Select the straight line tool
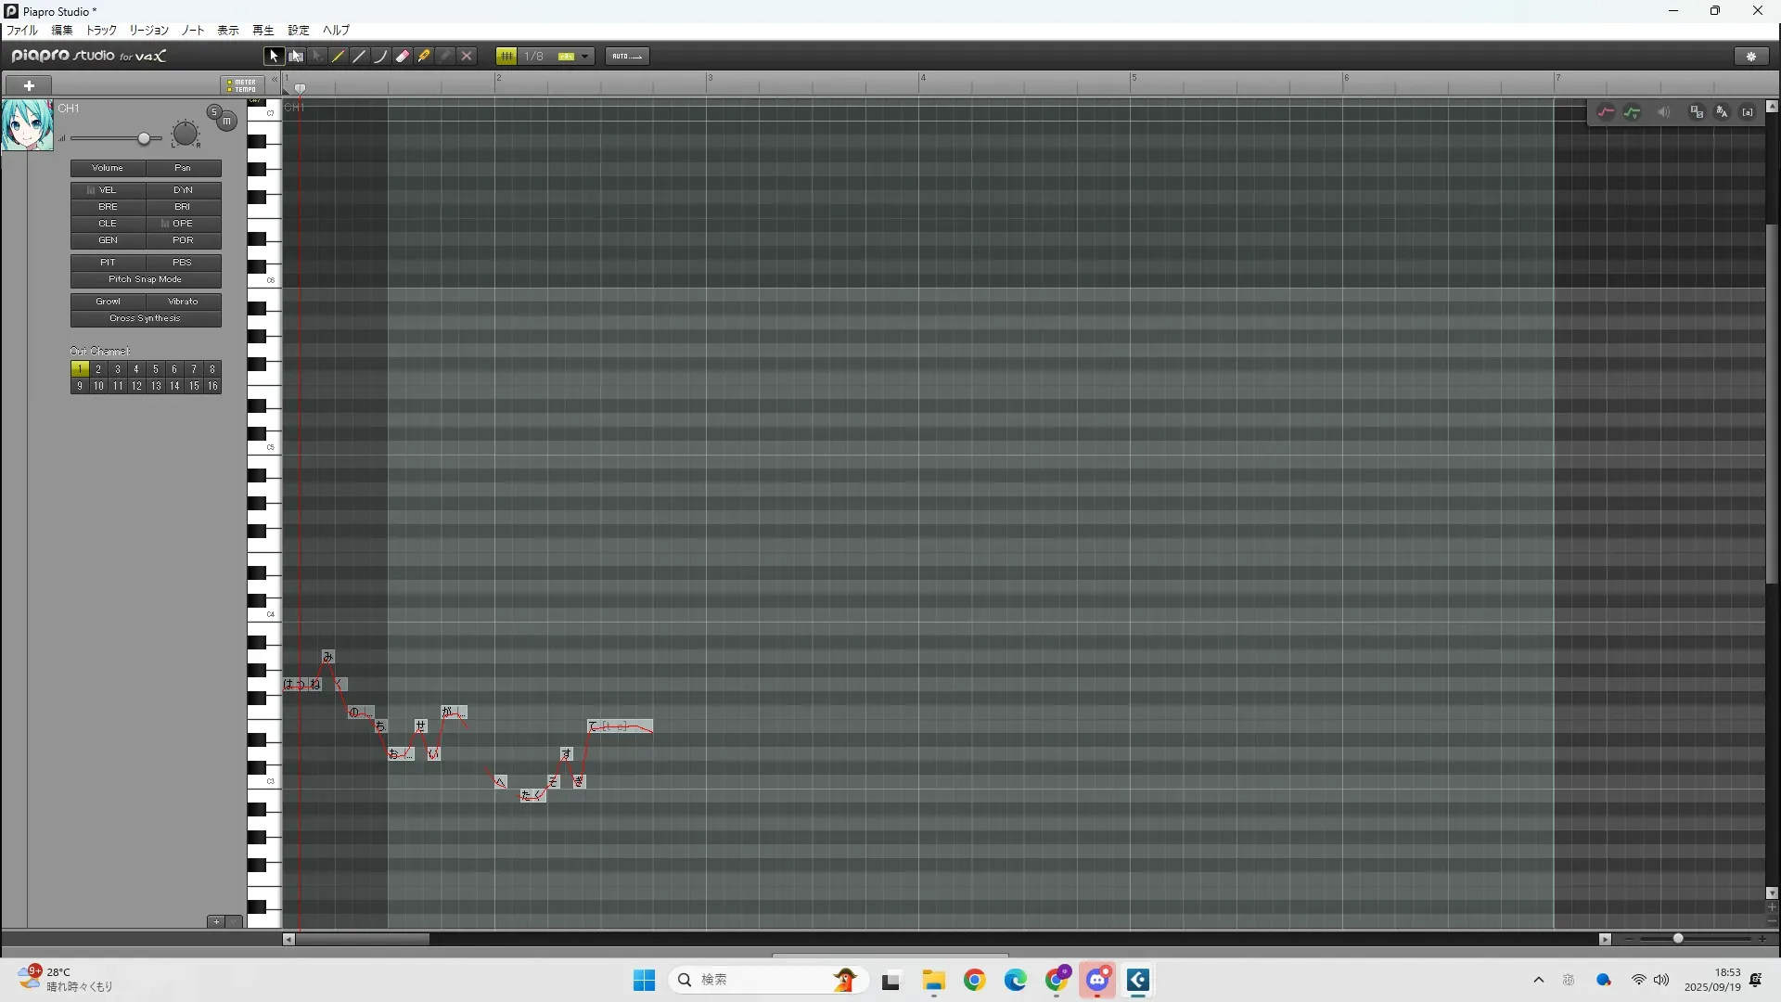This screenshot has width=1781, height=1002. pyautogui.click(x=360, y=57)
